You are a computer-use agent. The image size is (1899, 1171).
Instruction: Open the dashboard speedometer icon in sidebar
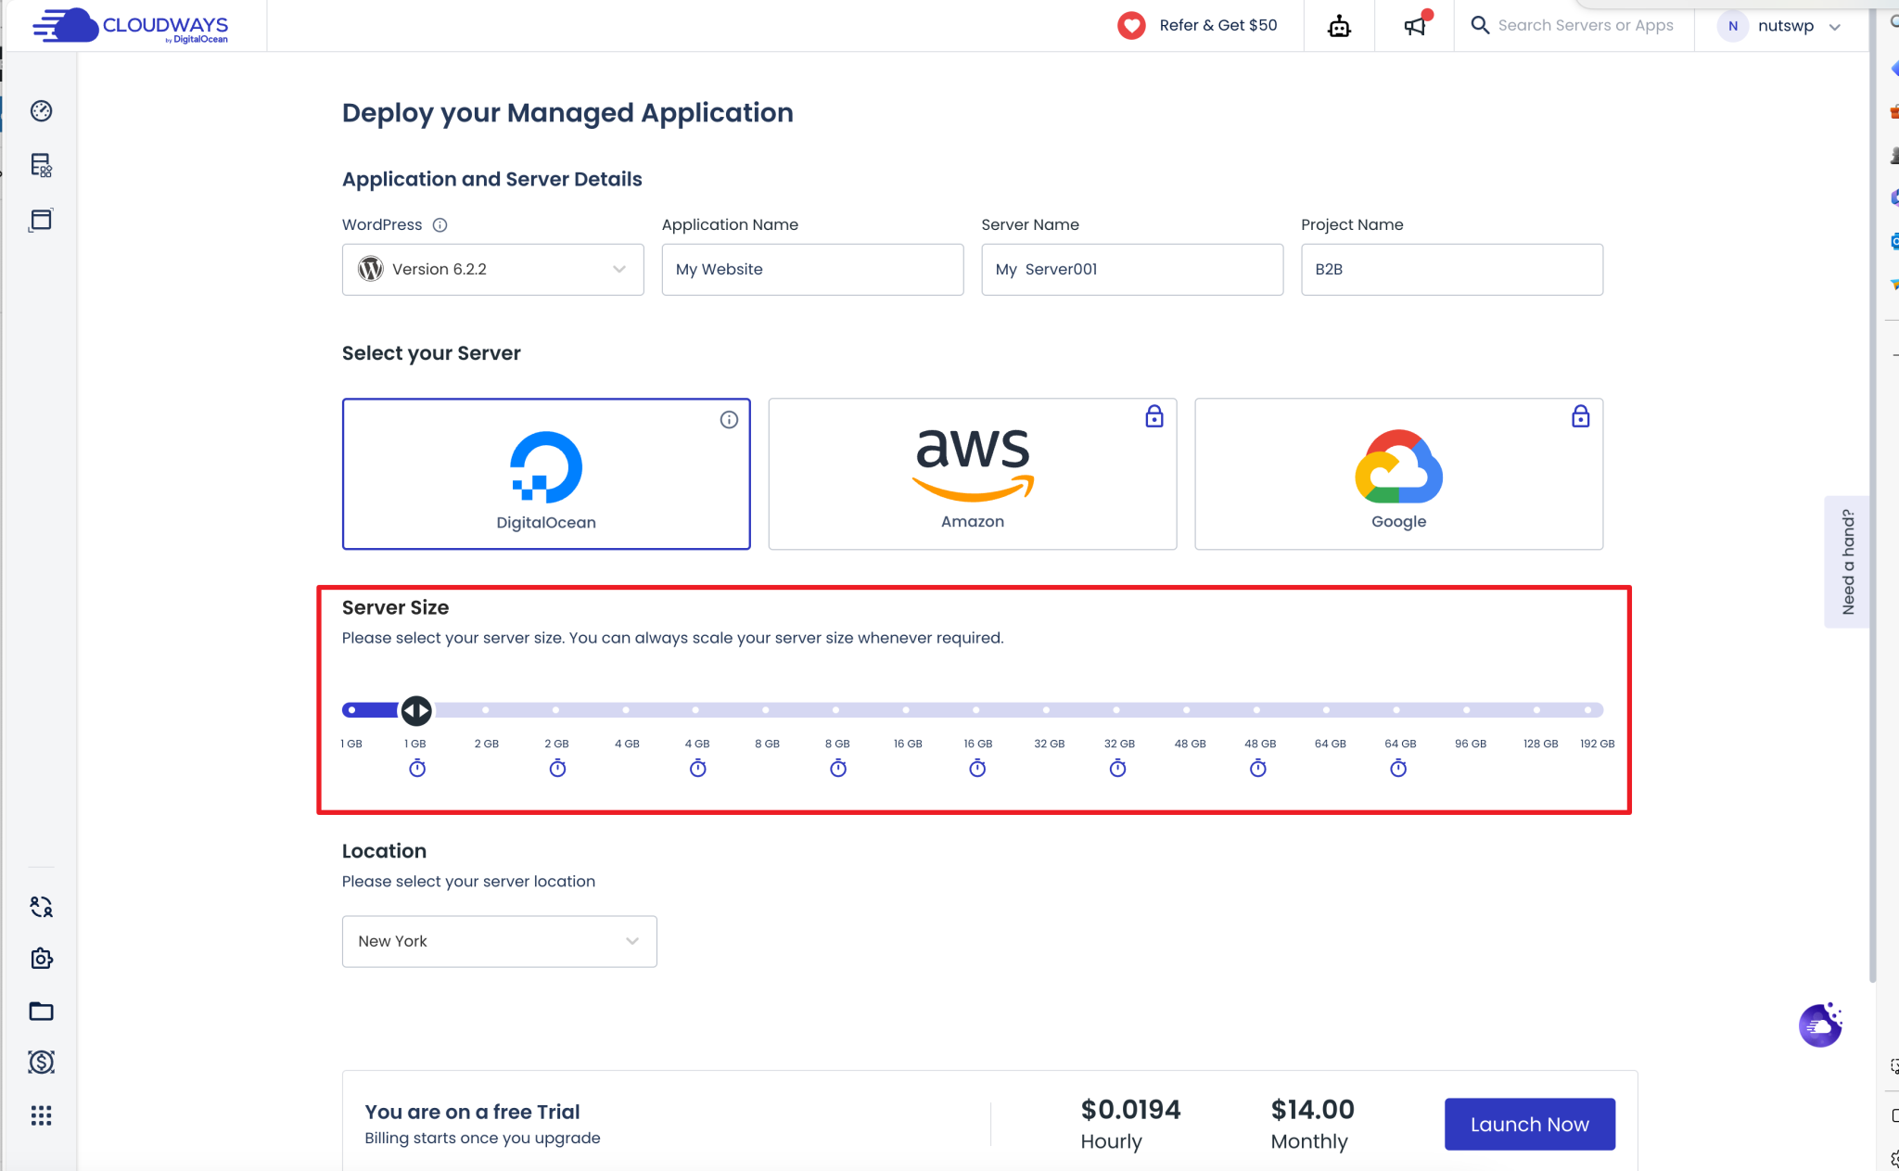click(x=41, y=111)
